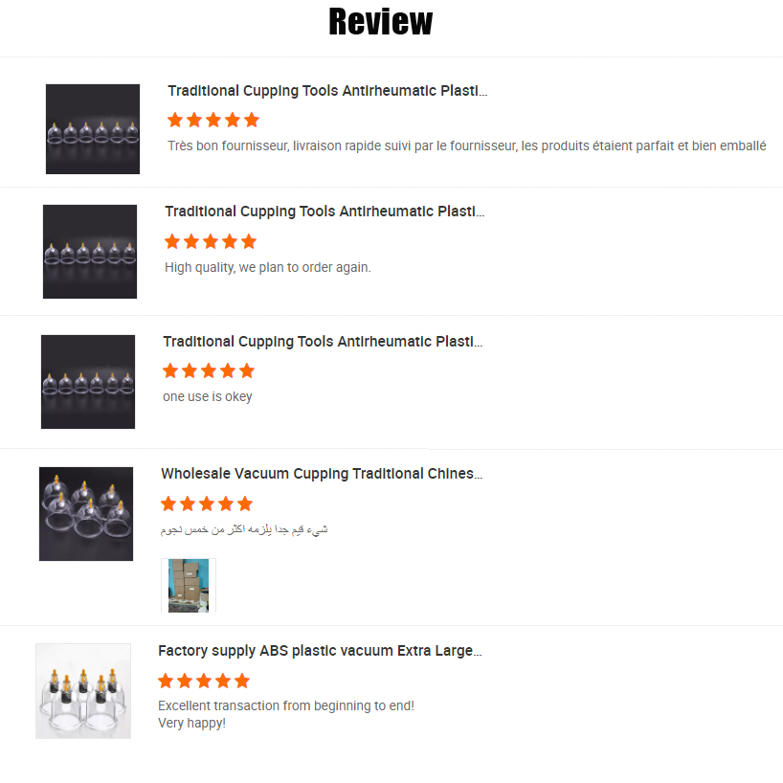Viewport: 783px width, 783px height.
Task: Click the 'Excellent transaction from beginning' review text
Action: [x=286, y=714]
